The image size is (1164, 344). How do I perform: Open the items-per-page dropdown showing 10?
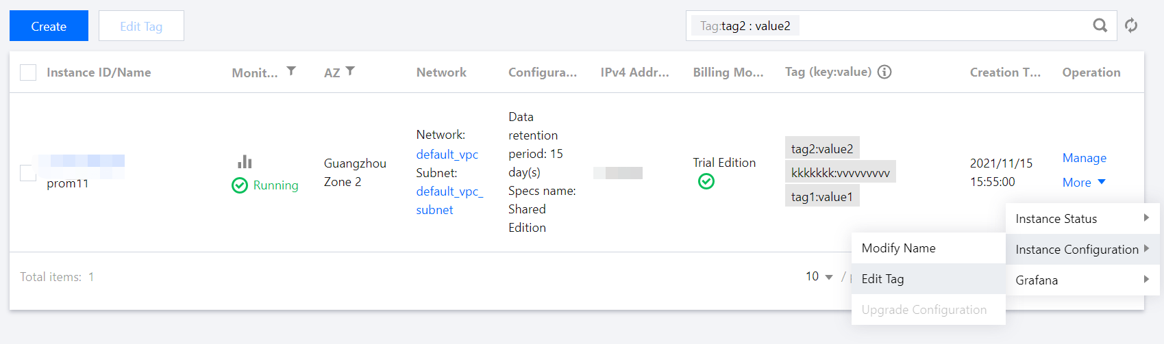[x=819, y=276]
